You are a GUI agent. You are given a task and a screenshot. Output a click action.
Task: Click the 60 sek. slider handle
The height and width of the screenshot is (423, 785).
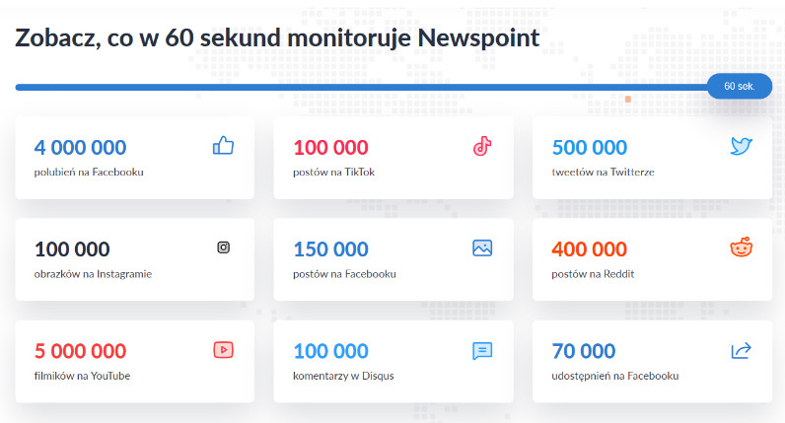(x=740, y=86)
